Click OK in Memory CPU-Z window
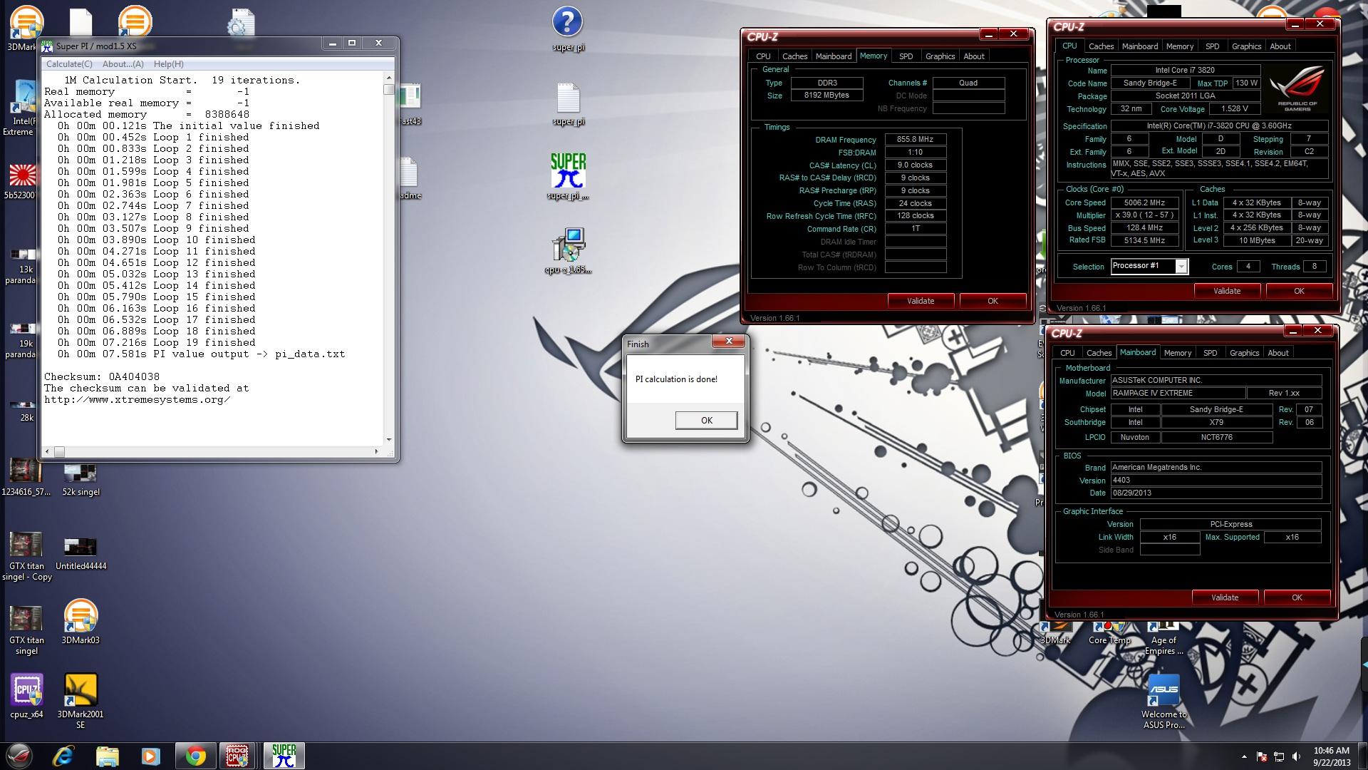The image size is (1368, 770). click(x=993, y=301)
